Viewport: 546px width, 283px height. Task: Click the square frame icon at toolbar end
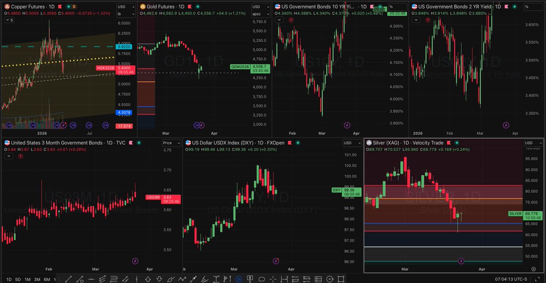tap(341, 278)
